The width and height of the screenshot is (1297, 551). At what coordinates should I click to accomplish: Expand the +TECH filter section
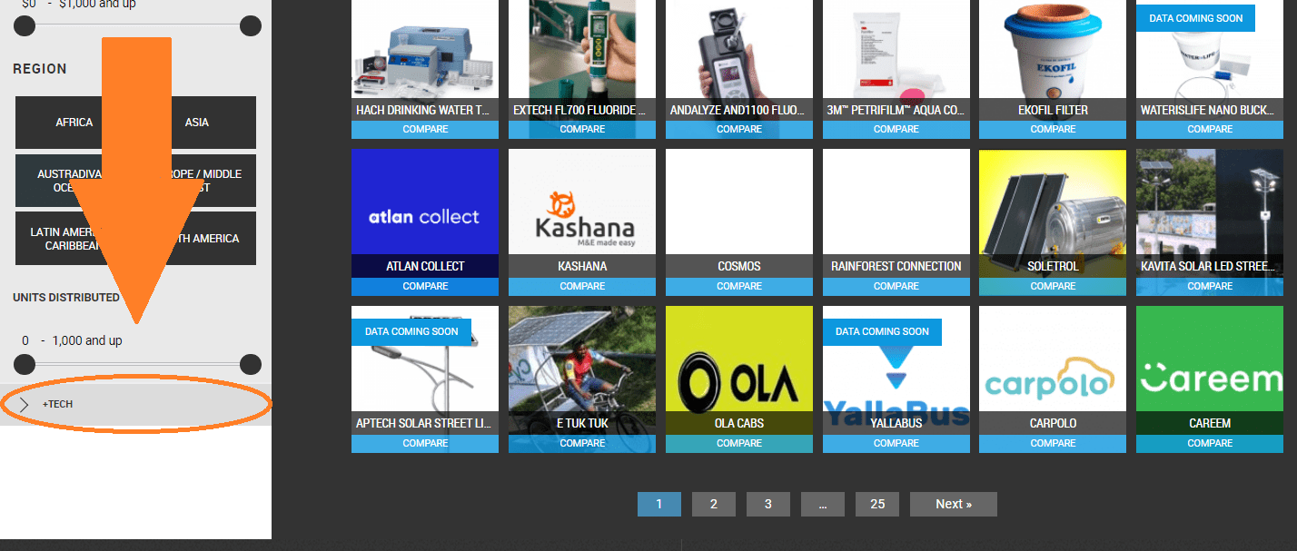coord(135,404)
